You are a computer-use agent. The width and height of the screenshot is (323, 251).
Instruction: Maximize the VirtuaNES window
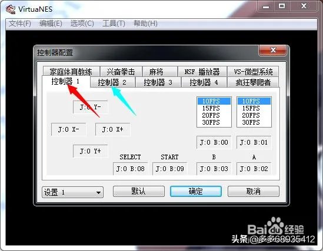pyautogui.click(x=282, y=6)
